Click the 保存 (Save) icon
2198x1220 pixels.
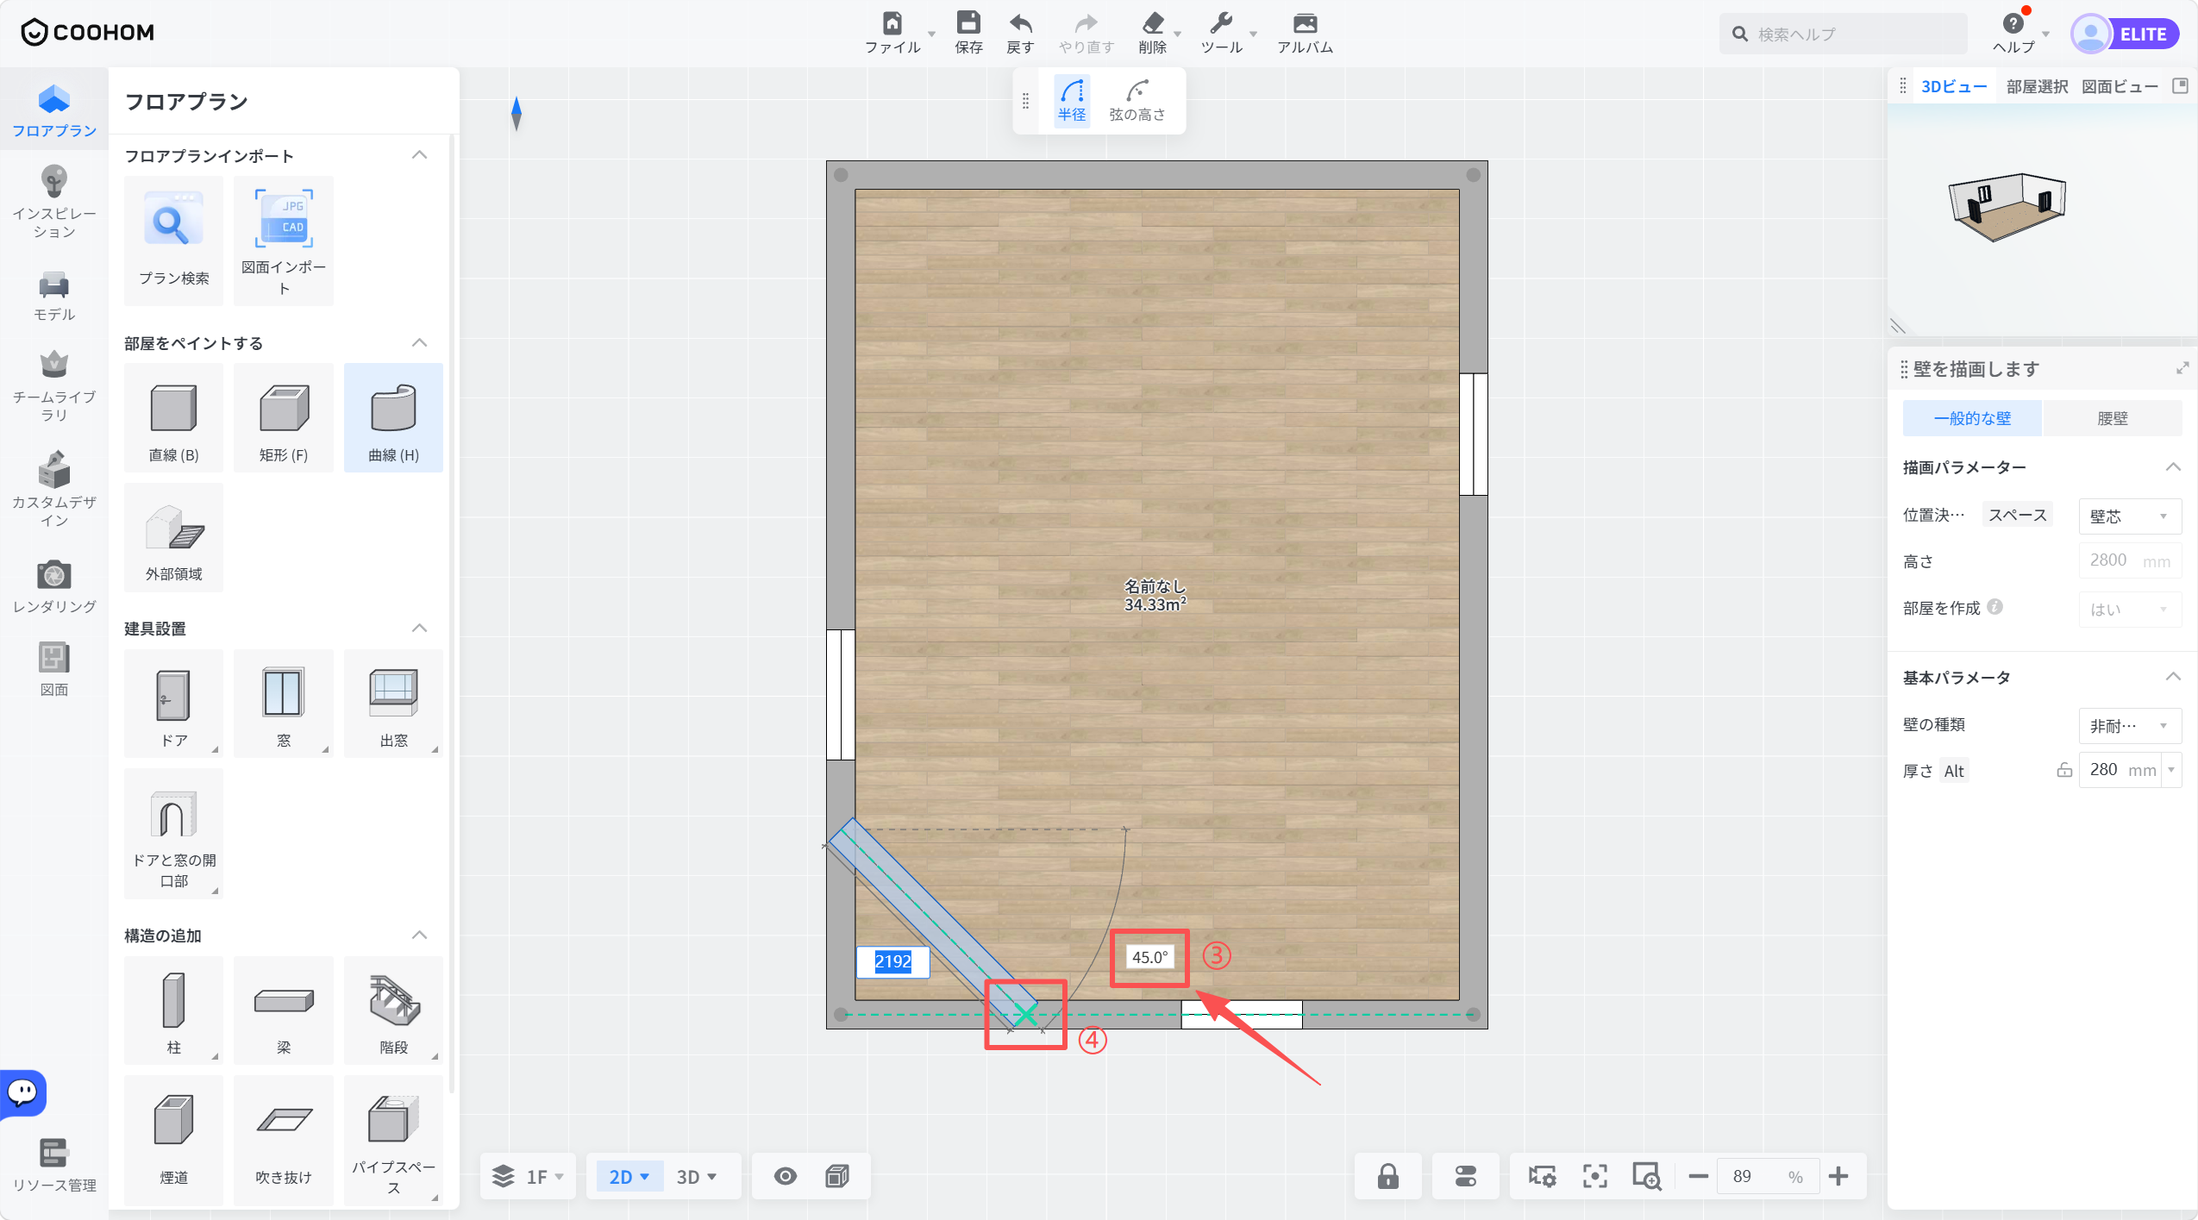(968, 33)
